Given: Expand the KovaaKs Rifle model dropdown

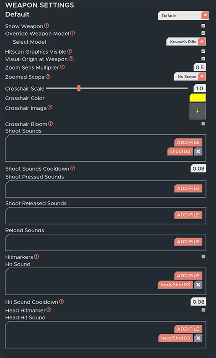Looking at the screenshot, I should coord(186,42).
